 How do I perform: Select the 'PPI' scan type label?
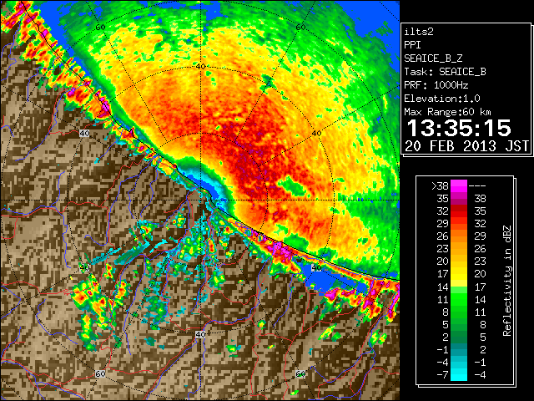(412, 45)
